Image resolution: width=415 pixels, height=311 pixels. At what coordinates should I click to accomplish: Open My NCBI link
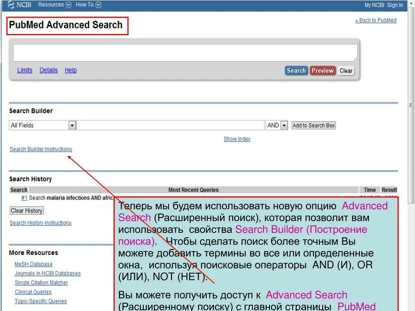[x=374, y=5]
